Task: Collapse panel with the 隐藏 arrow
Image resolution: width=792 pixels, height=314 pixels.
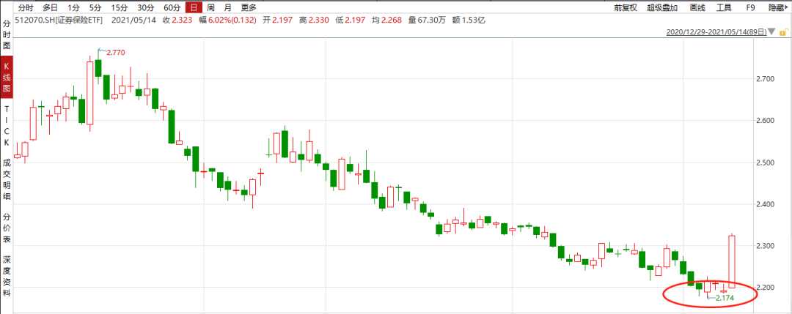Action: point(778,7)
